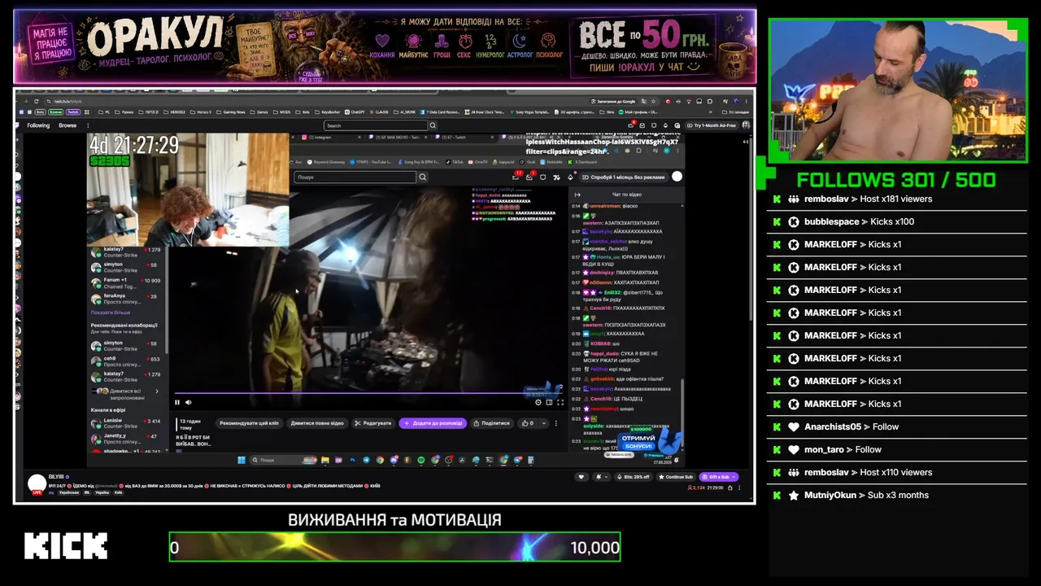Image resolution: width=1041 pixels, height=586 pixels.
Task: Click Рекомендувати цей кліп button
Action: [250, 423]
